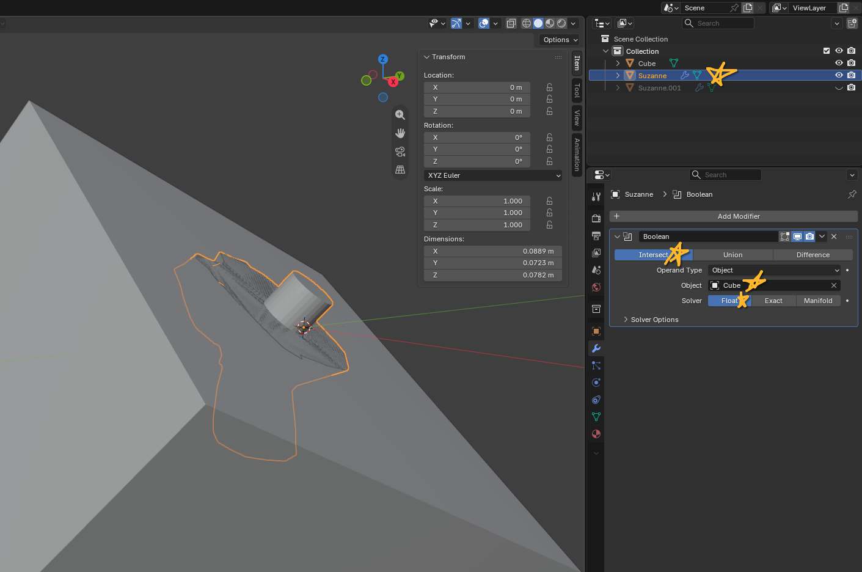This screenshot has width=862, height=572.
Task: Disable Suzanne in renders camera icon
Action: (x=851, y=75)
